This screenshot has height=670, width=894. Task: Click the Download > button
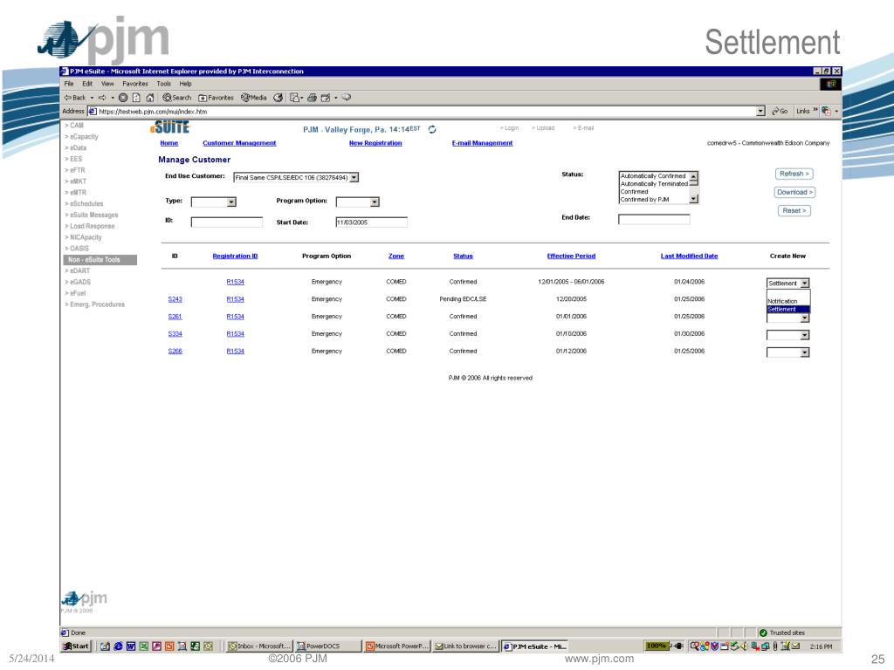(x=794, y=193)
